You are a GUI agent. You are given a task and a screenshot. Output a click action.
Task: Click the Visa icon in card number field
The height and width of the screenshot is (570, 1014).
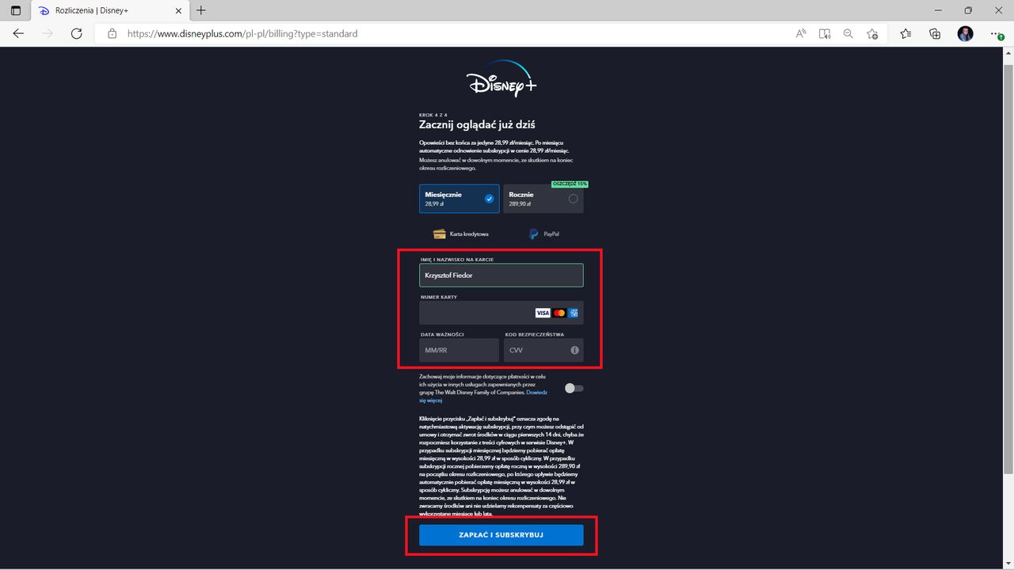pos(543,312)
